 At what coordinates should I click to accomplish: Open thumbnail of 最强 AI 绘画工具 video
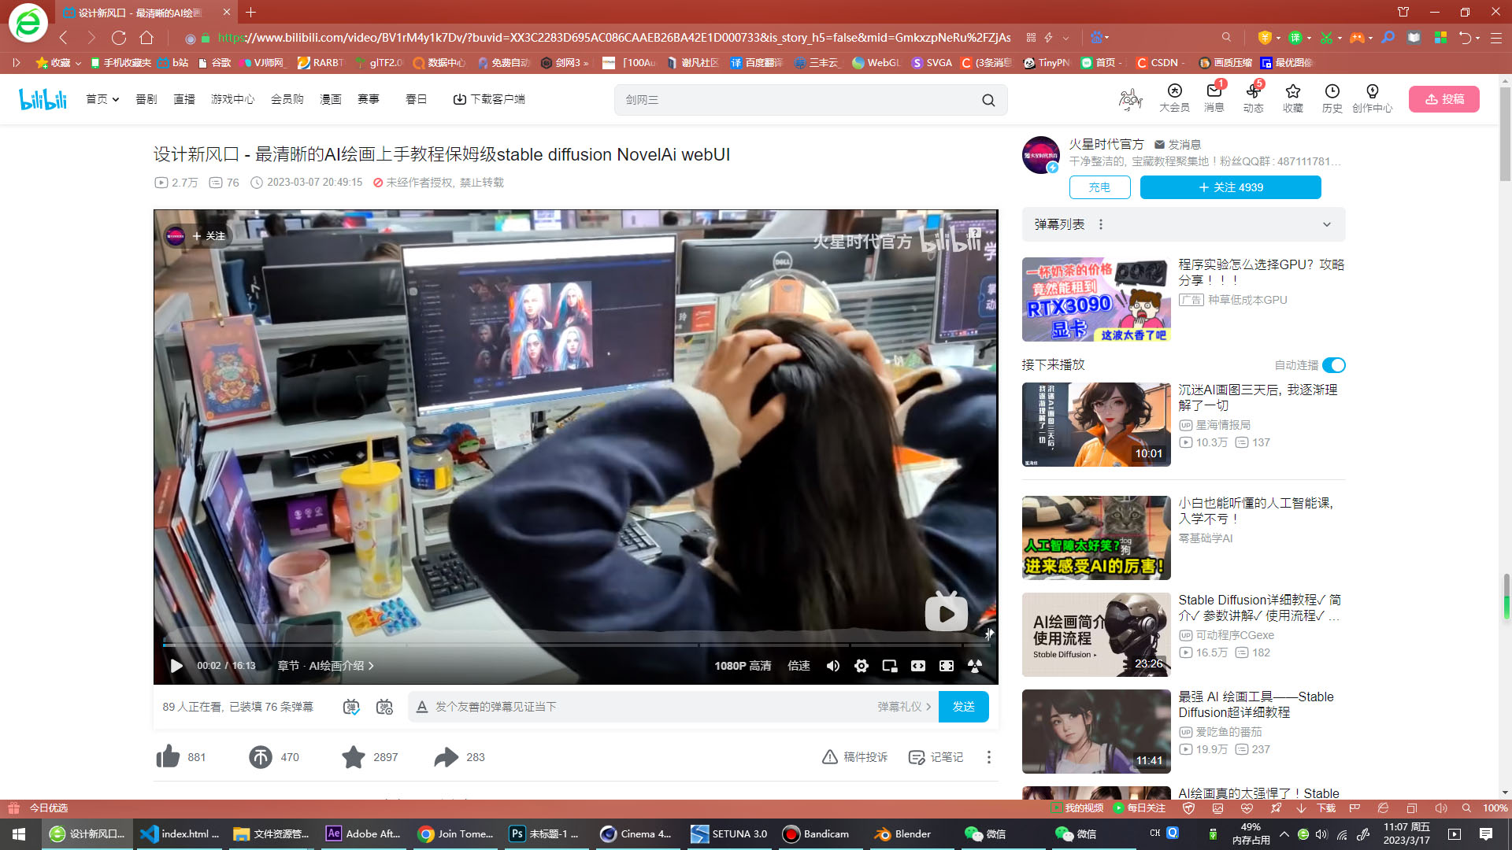point(1096,732)
